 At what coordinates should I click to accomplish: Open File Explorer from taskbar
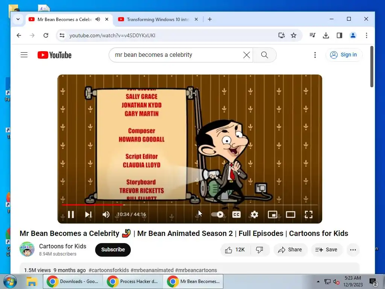pyautogui.click(x=32, y=281)
